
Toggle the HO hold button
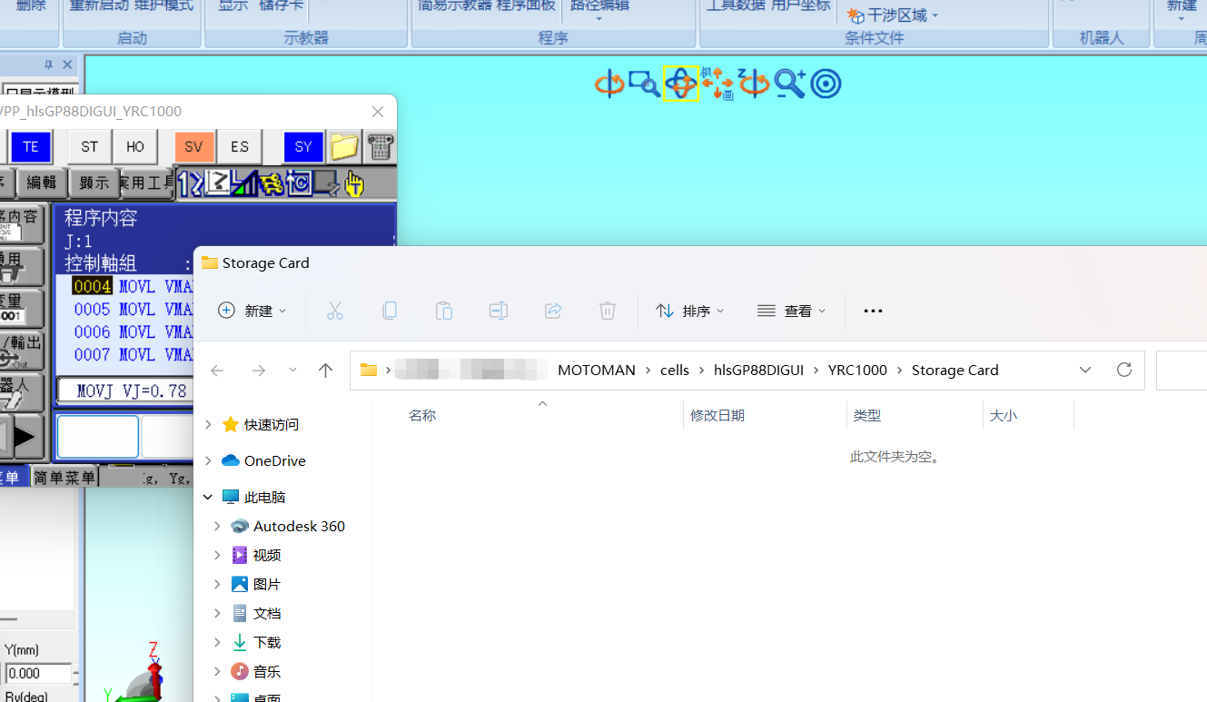coord(135,146)
